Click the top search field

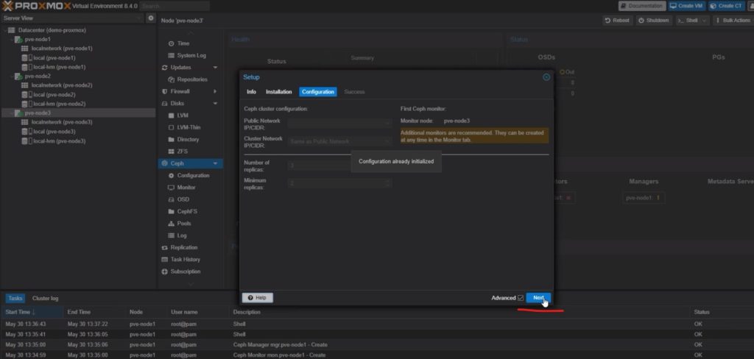click(175, 6)
